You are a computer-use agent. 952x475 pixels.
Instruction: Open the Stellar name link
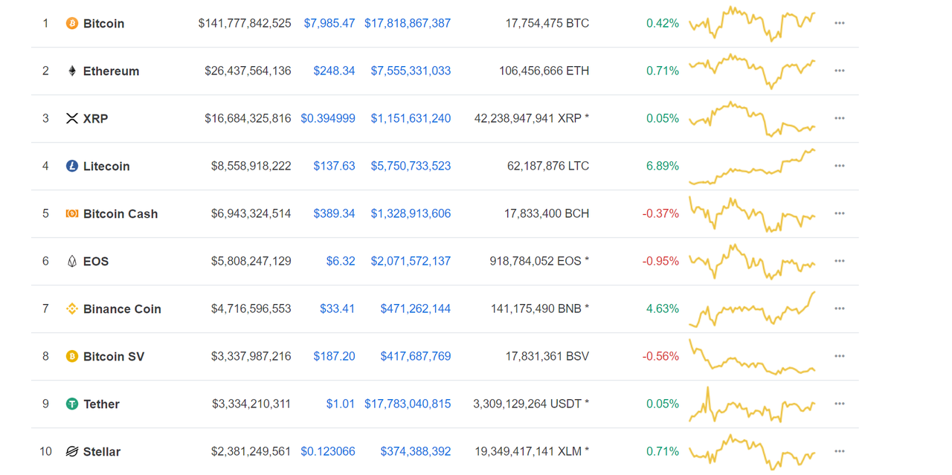[102, 452]
